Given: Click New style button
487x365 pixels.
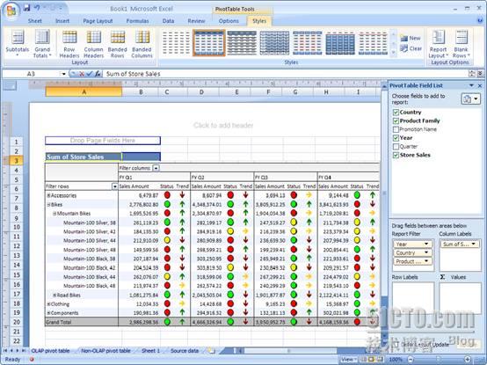Looking at the screenshot, I should tap(411, 38).
